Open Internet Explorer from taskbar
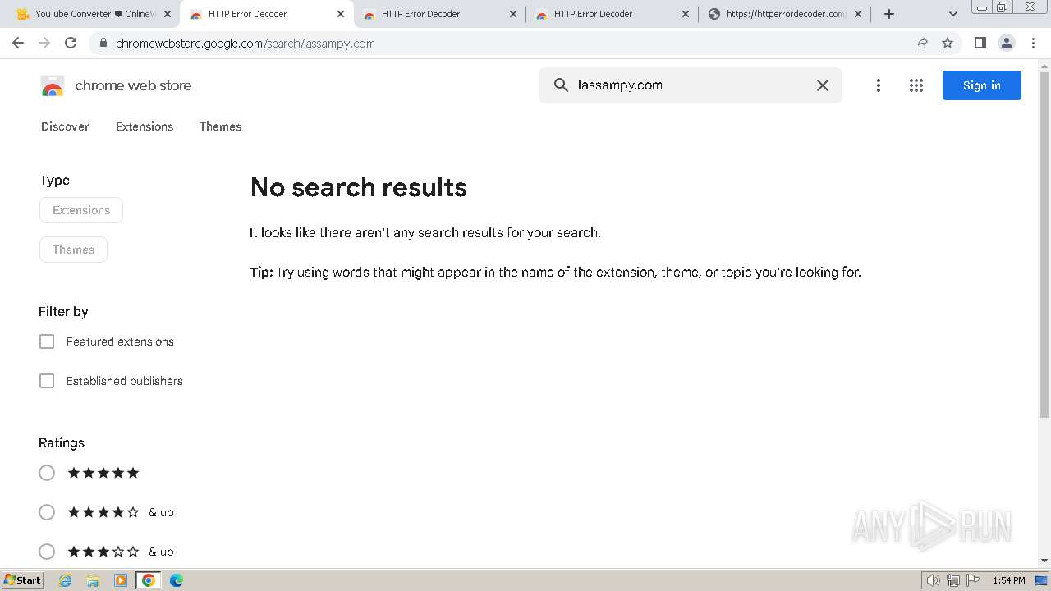 [66, 580]
